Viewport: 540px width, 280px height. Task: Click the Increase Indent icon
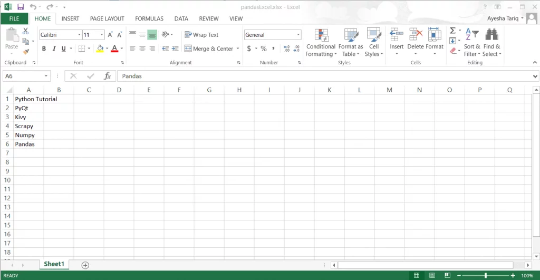click(x=175, y=49)
